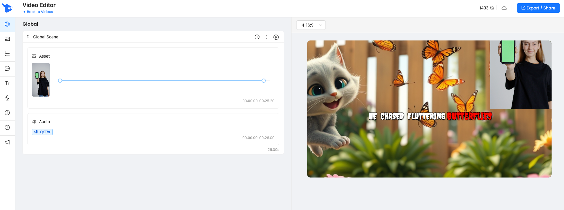
Task: Select the asset thumbnail of woman holding phone
Action: tap(41, 80)
